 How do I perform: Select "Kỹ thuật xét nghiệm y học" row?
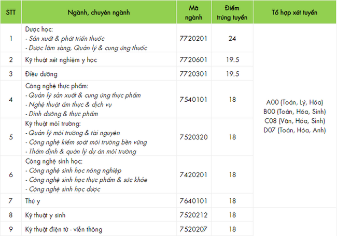pyautogui.click(x=61, y=60)
